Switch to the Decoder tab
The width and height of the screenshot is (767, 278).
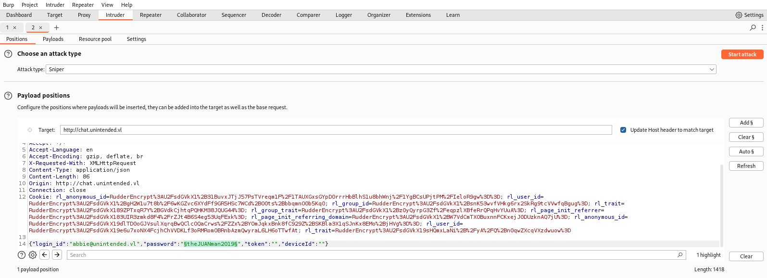271,15
